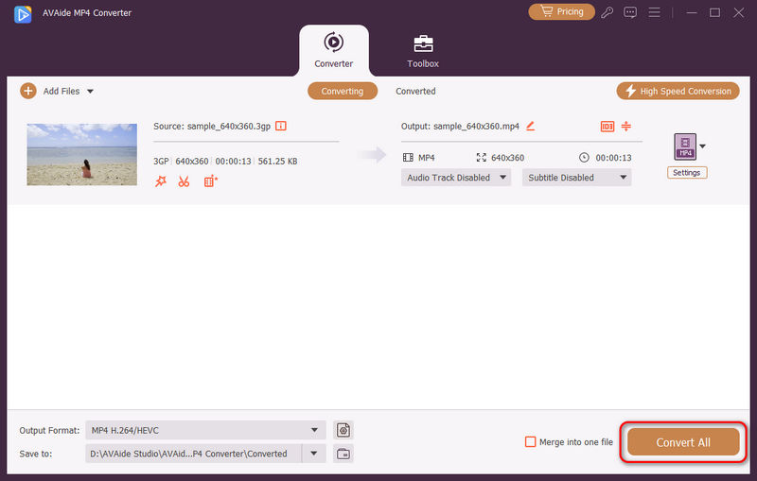
Task: Expand the Audio Track Disabled dropdown
Action: pos(456,178)
